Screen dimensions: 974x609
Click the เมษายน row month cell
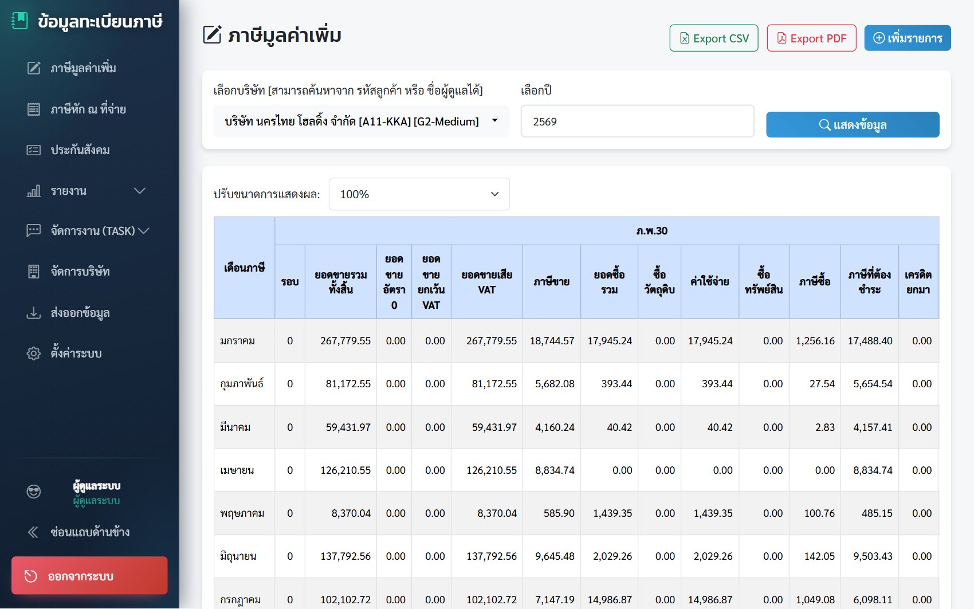click(x=245, y=470)
